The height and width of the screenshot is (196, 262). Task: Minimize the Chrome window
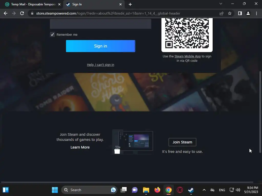tap(232, 4)
